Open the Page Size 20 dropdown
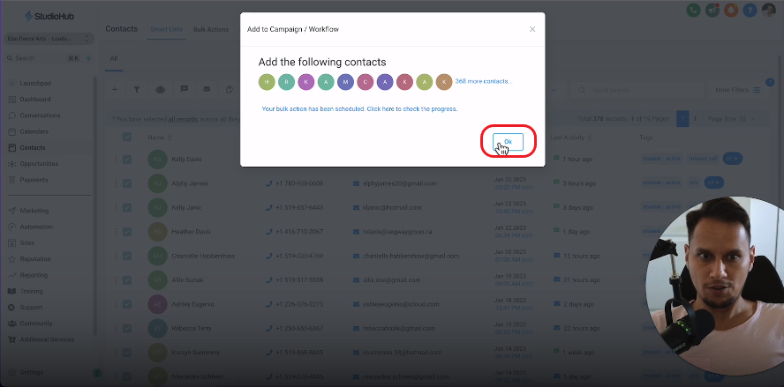Screen dimensions: 784x387 coord(732,119)
